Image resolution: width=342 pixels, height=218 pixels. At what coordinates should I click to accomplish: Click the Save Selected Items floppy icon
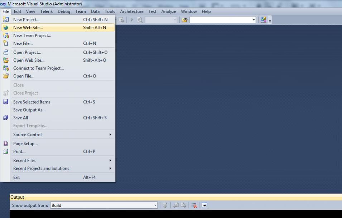[x=6, y=102]
